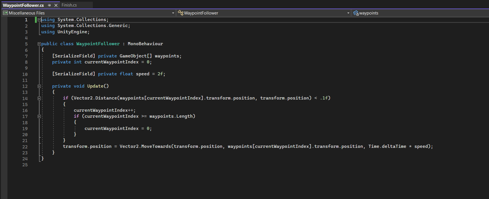Click "speed);" at end of line 22
The width and height of the screenshot is (489, 199).
pos(424,146)
